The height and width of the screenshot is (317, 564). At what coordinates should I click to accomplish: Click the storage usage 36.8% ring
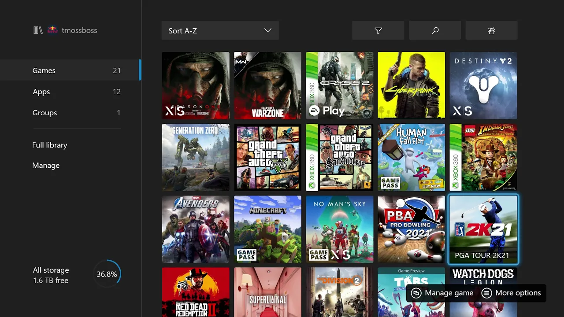click(107, 274)
